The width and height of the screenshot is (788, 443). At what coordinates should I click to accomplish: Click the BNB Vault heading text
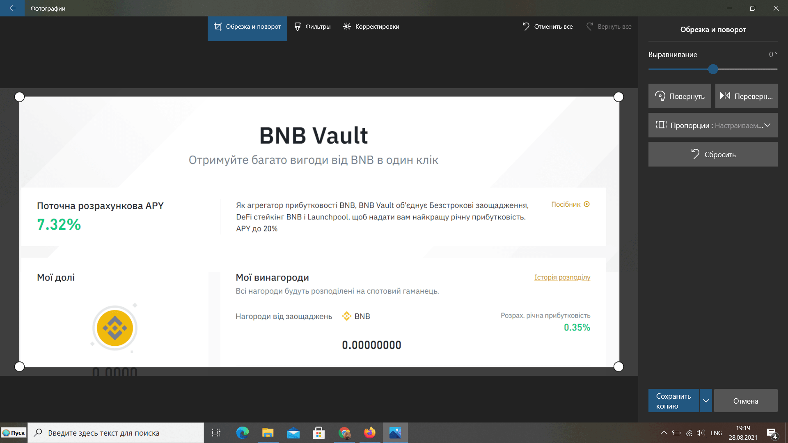[x=314, y=135]
